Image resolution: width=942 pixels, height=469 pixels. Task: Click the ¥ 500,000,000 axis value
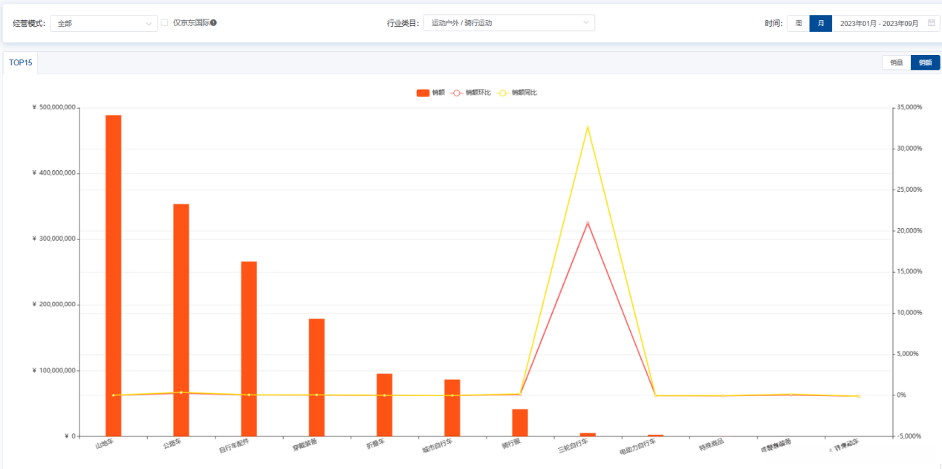coord(54,108)
